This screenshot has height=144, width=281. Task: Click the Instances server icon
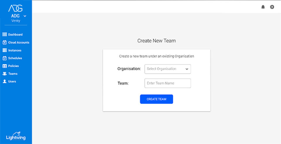tap(5, 51)
